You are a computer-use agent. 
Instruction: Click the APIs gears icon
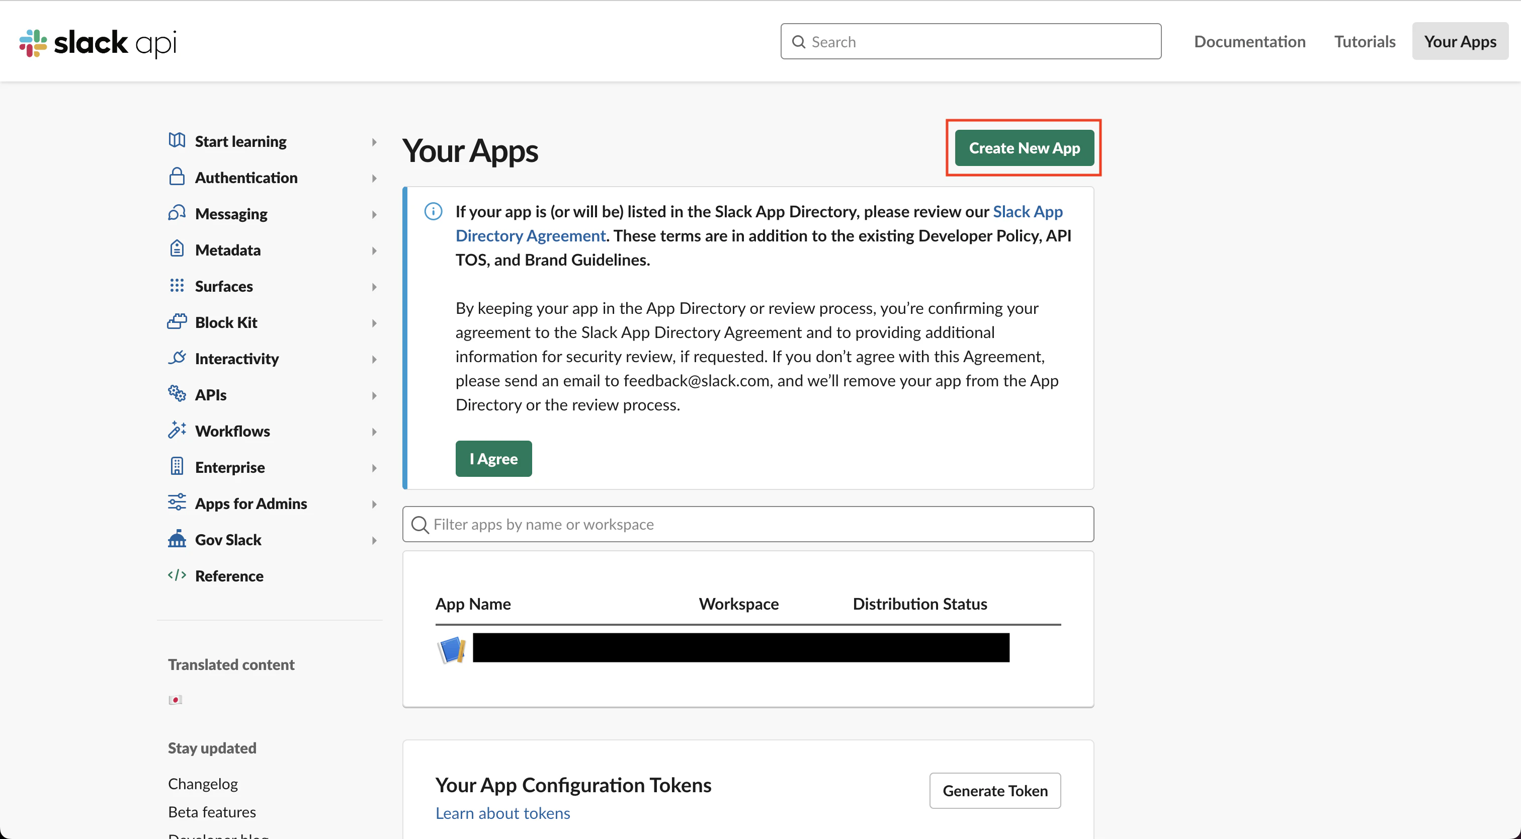tap(177, 393)
